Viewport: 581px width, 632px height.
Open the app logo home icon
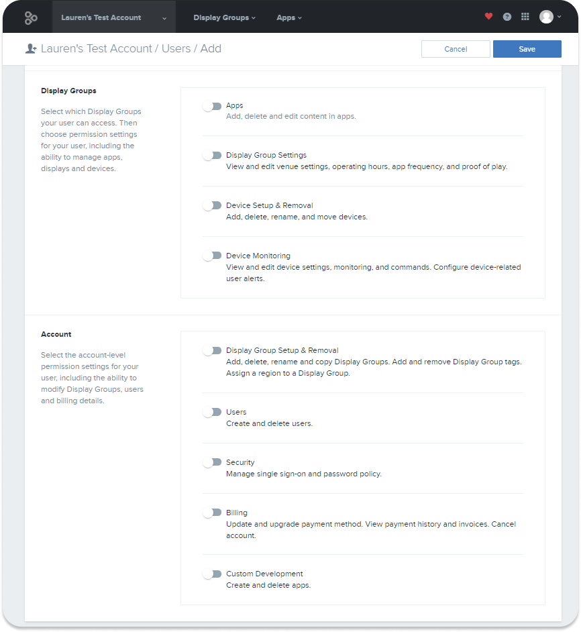(x=31, y=17)
